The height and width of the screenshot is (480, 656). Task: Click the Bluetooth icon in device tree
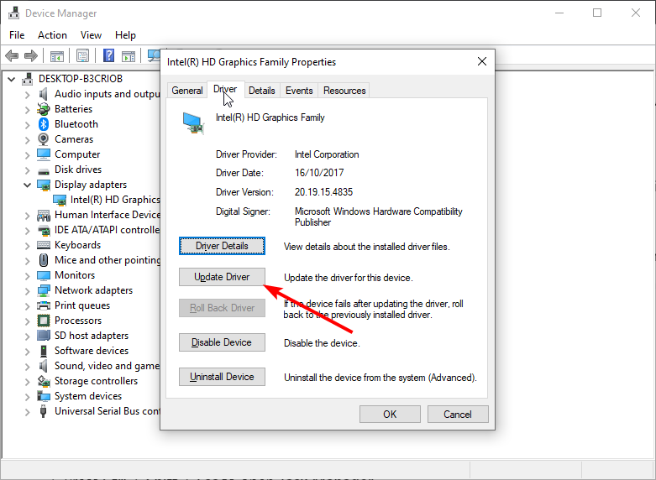point(44,124)
